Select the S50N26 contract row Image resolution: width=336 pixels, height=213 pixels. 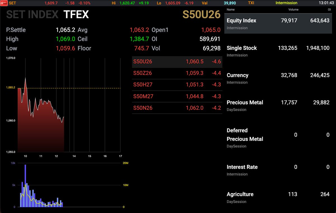click(177, 108)
